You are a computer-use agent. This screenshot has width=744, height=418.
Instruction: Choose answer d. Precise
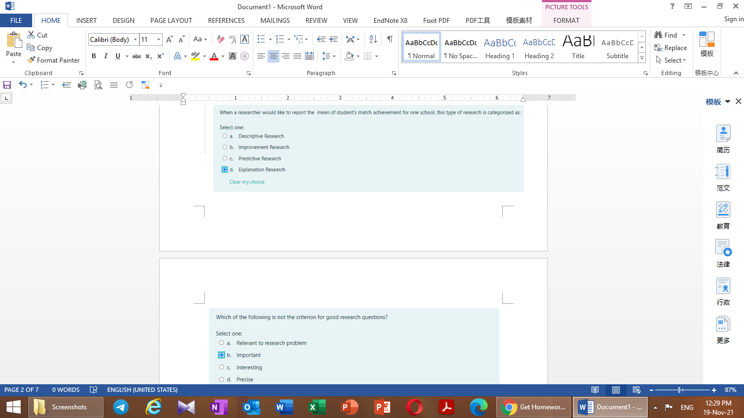pos(222,379)
